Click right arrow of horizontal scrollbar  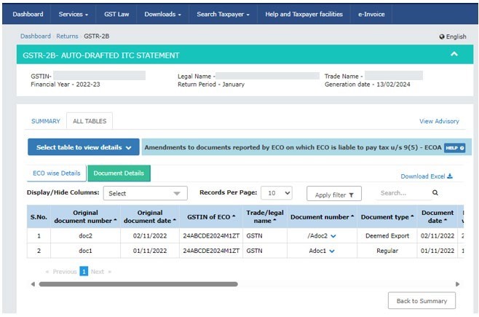(457, 283)
